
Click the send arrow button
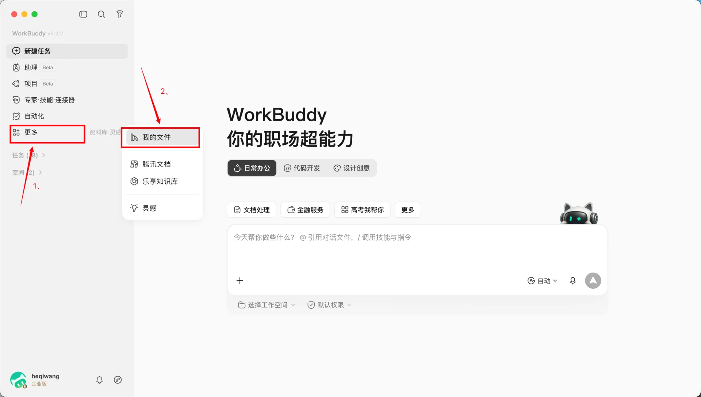click(593, 281)
